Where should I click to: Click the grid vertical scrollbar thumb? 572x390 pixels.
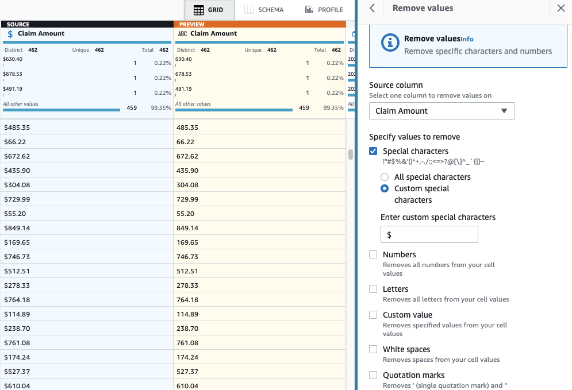click(x=351, y=155)
